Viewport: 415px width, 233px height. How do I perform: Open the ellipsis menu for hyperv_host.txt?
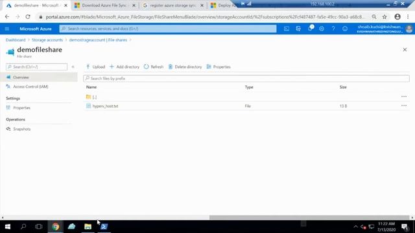pos(404,105)
